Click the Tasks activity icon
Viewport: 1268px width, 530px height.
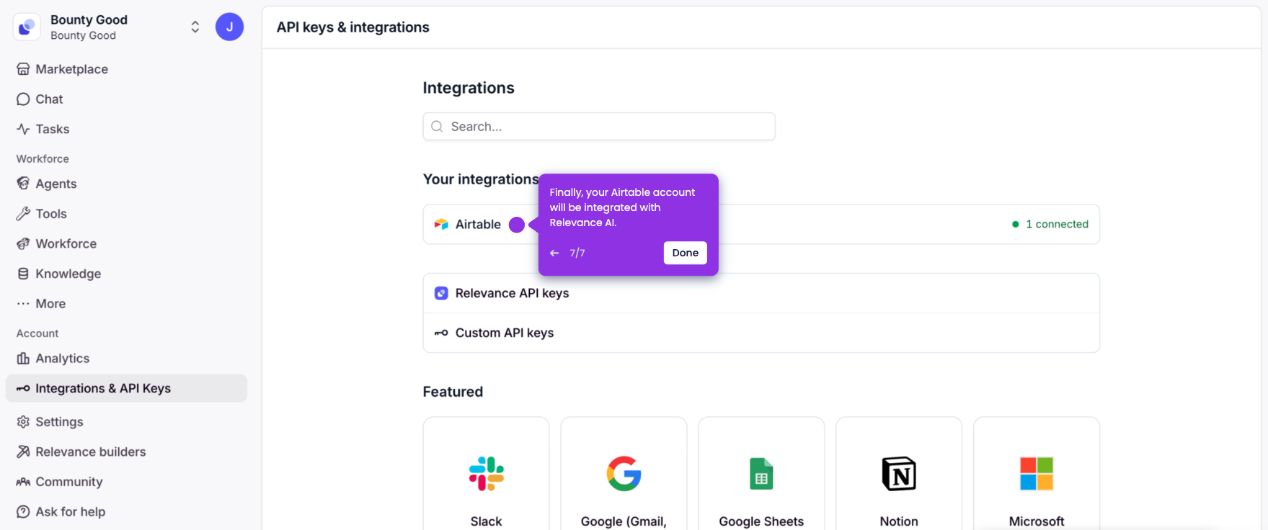(x=23, y=129)
